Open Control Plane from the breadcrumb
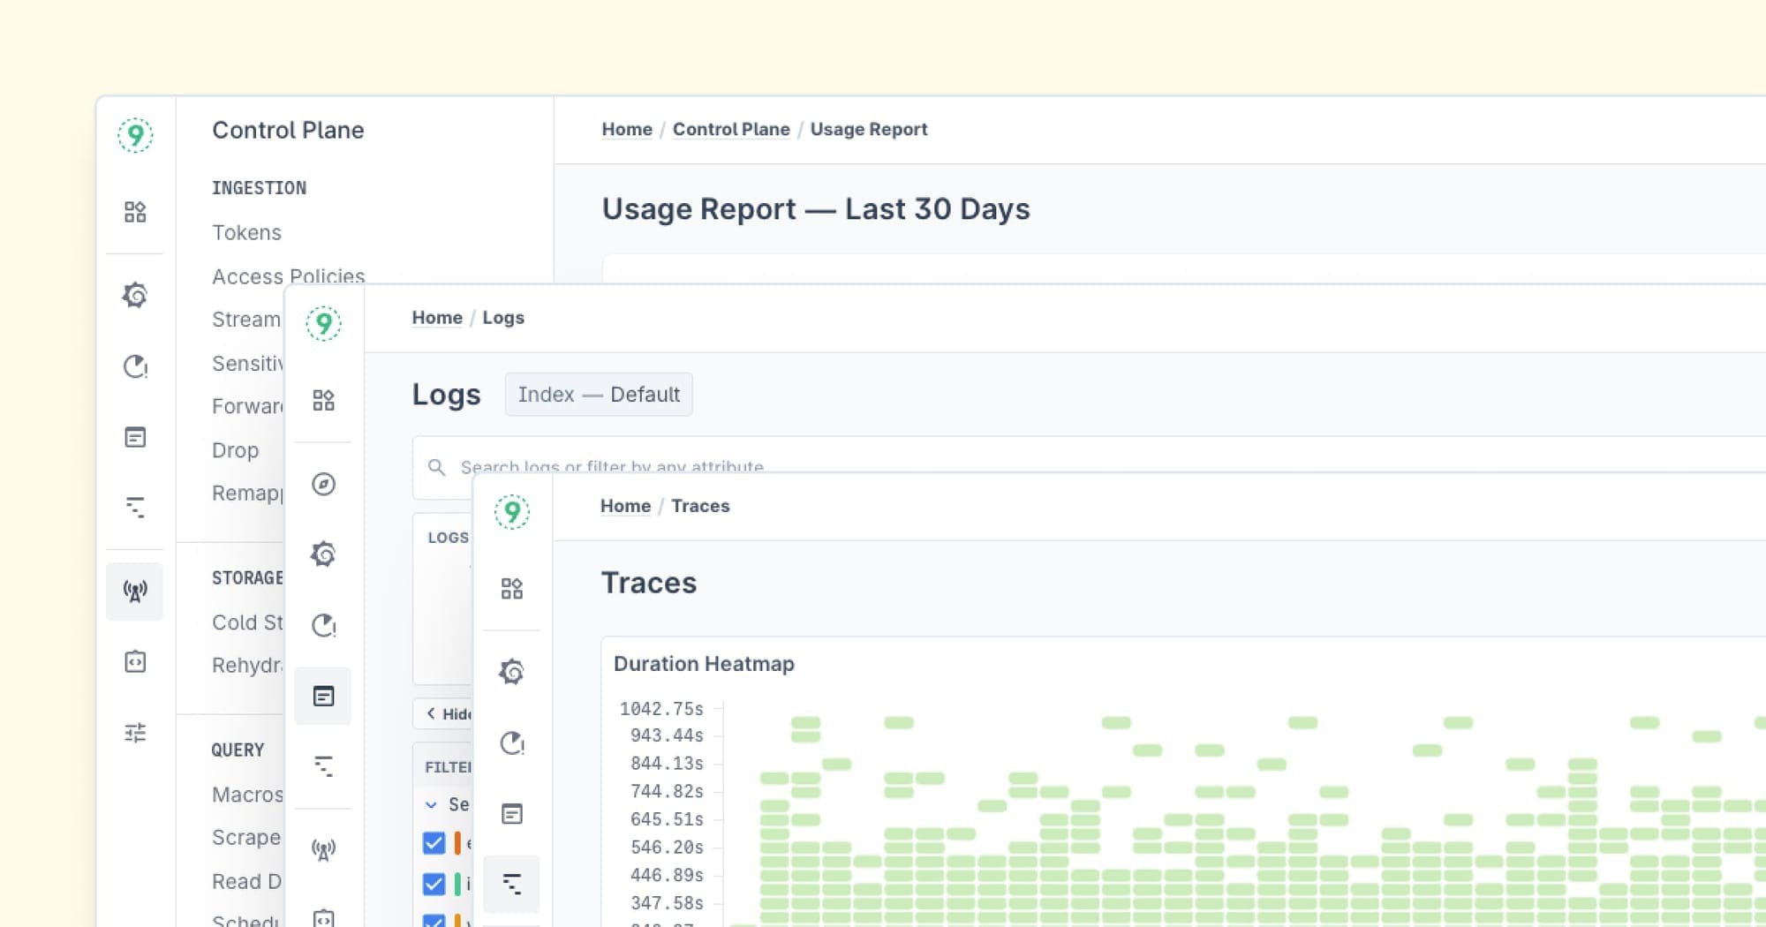Screen dimensions: 1766x927 coord(731,129)
